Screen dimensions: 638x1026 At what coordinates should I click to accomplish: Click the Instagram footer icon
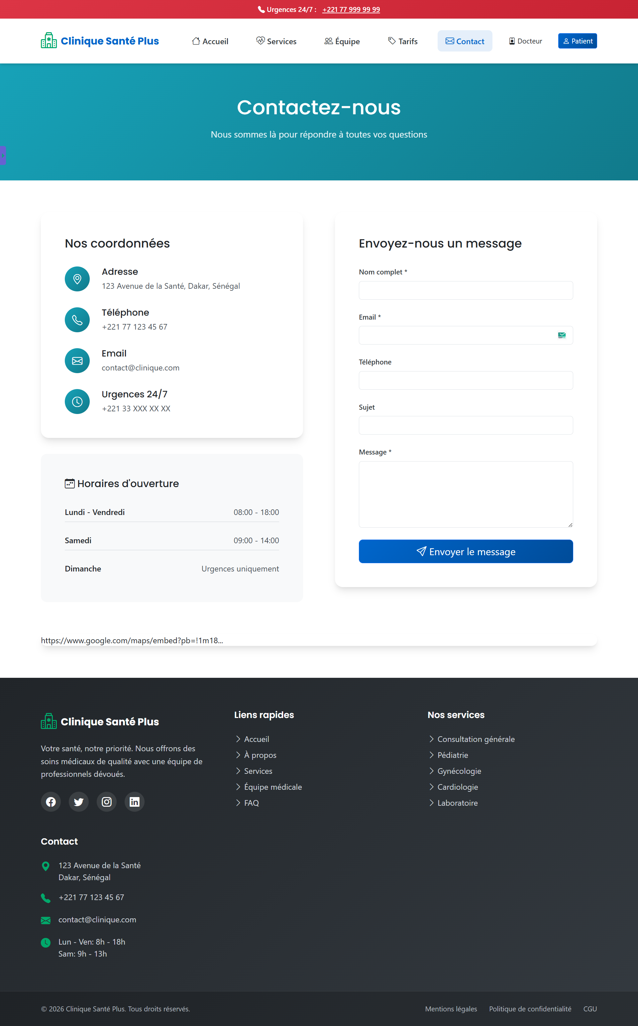107,801
